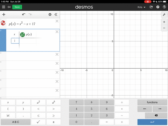Tap the decimal point key
This screenshot has width=168, height=126.
pos(92,122)
